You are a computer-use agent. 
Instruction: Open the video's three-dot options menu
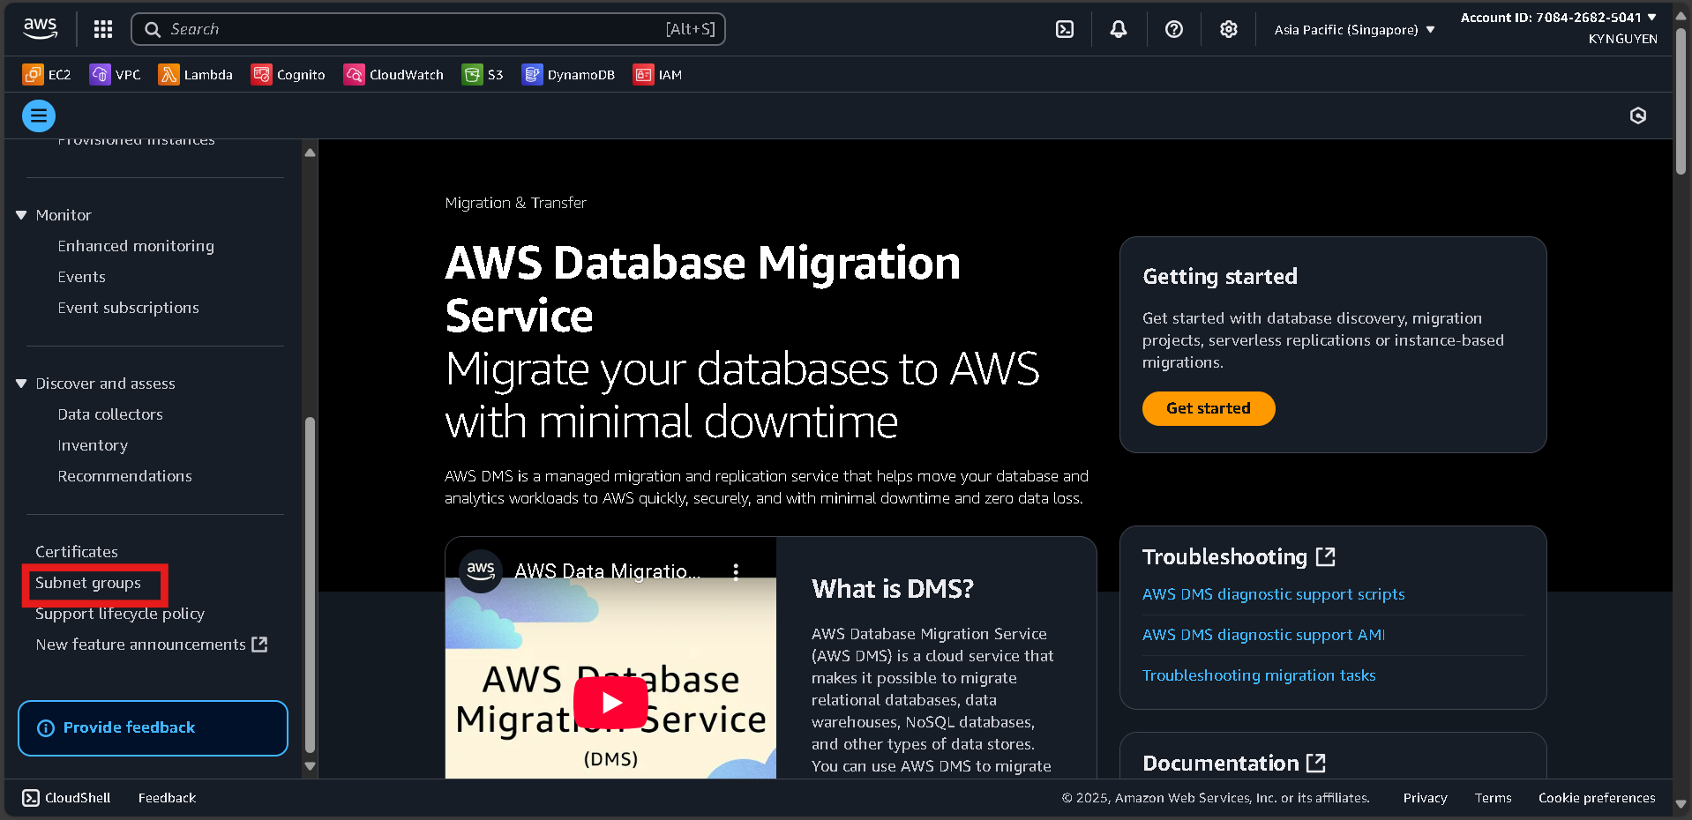click(x=737, y=570)
